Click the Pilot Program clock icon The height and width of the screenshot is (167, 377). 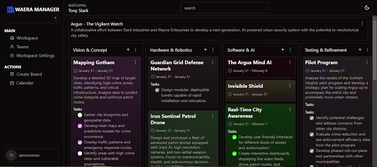pyautogui.click(x=307, y=71)
